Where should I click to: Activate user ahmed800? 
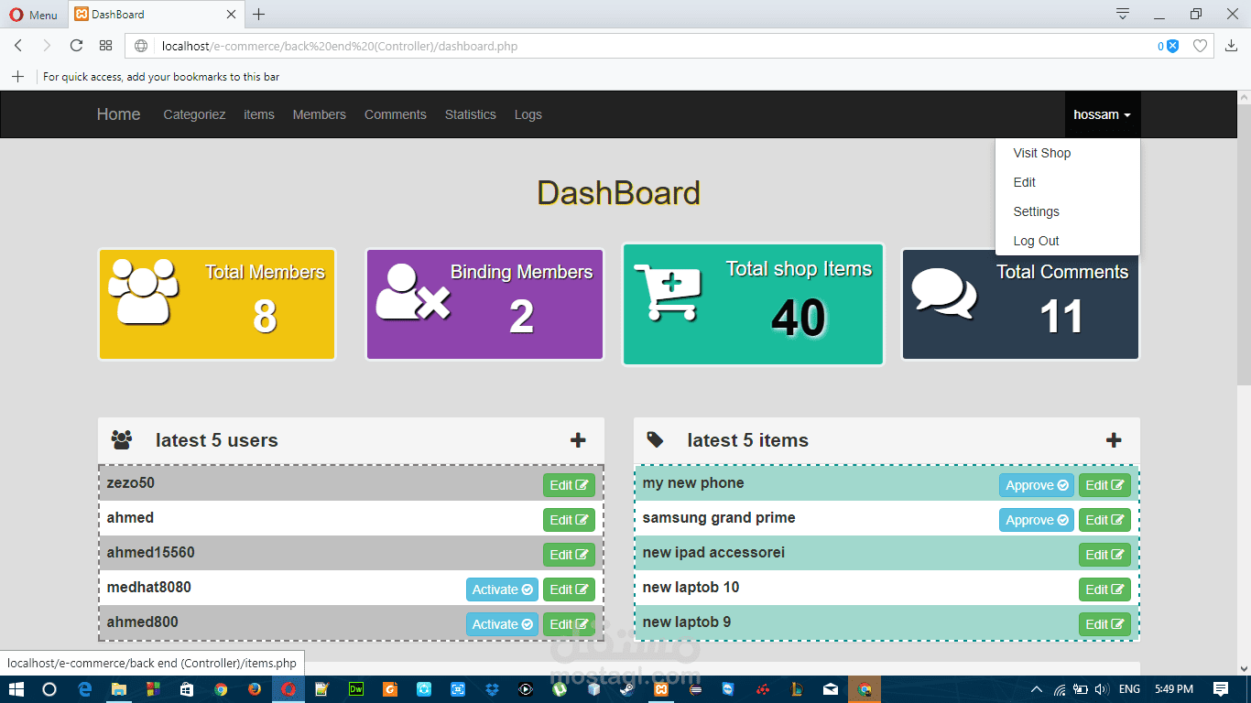(502, 624)
